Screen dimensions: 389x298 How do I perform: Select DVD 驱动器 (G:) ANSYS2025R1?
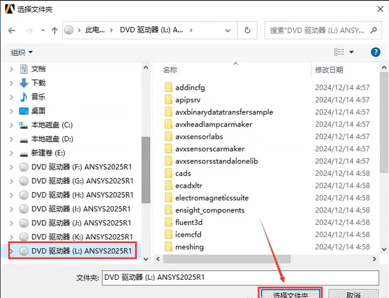82,181
